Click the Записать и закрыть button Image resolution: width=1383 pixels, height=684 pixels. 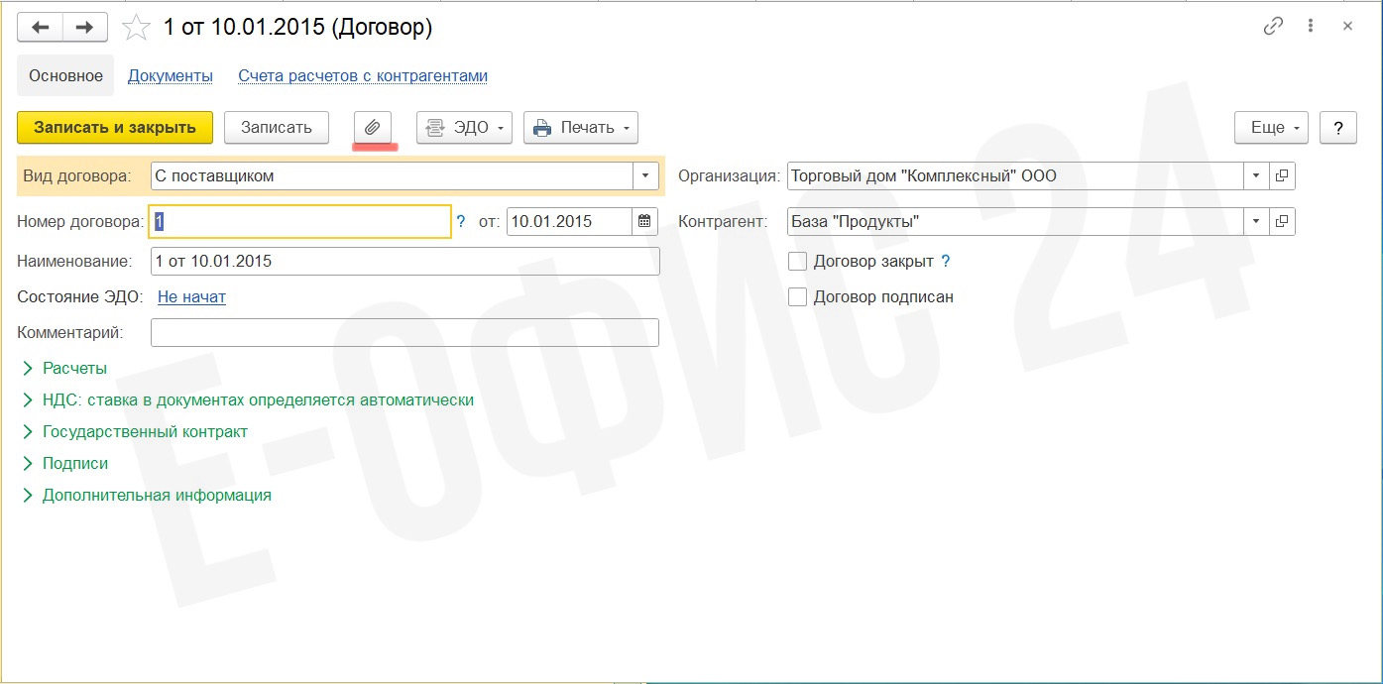click(x=115, y=128)
